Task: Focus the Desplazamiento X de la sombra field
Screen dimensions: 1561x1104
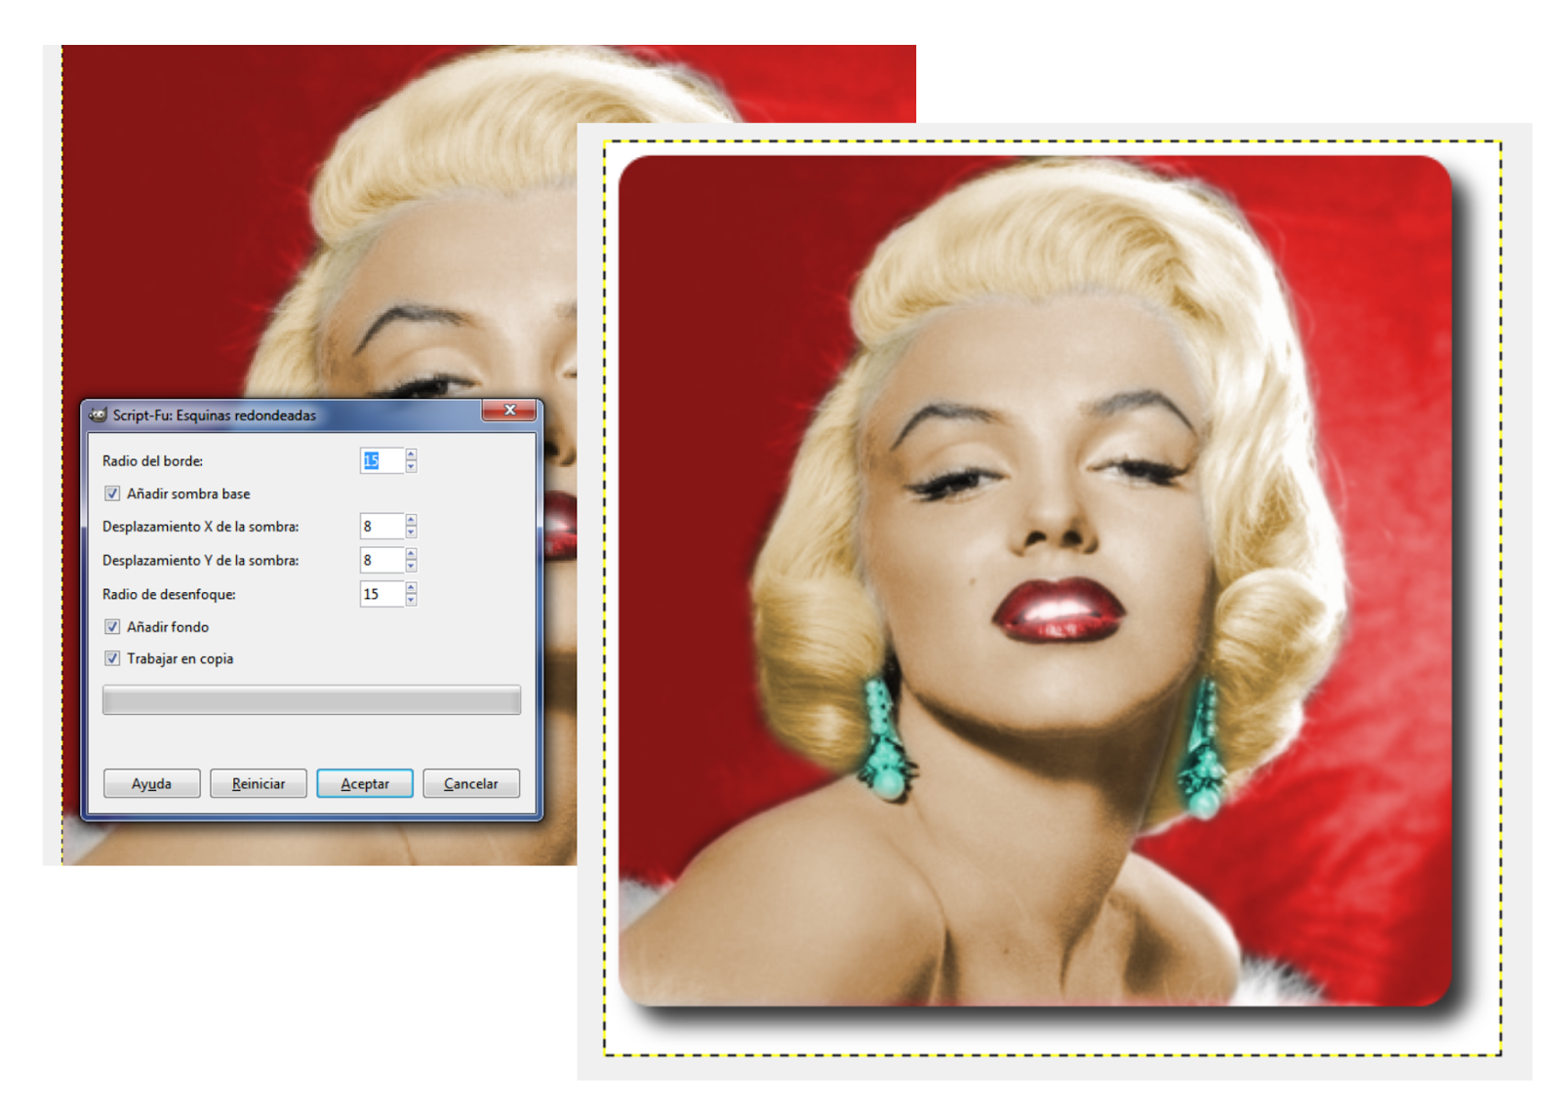Action: pos(381,527)
